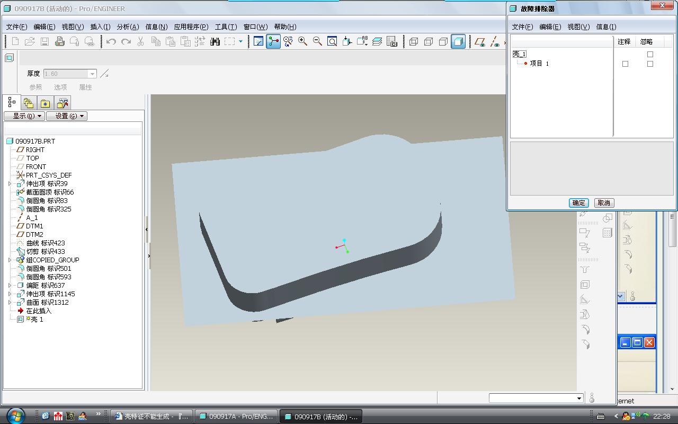The height and width of the screenshot is (424, 678).
Task: Click the shell tool in the right feature toolbar
Action: pos(585,285)
